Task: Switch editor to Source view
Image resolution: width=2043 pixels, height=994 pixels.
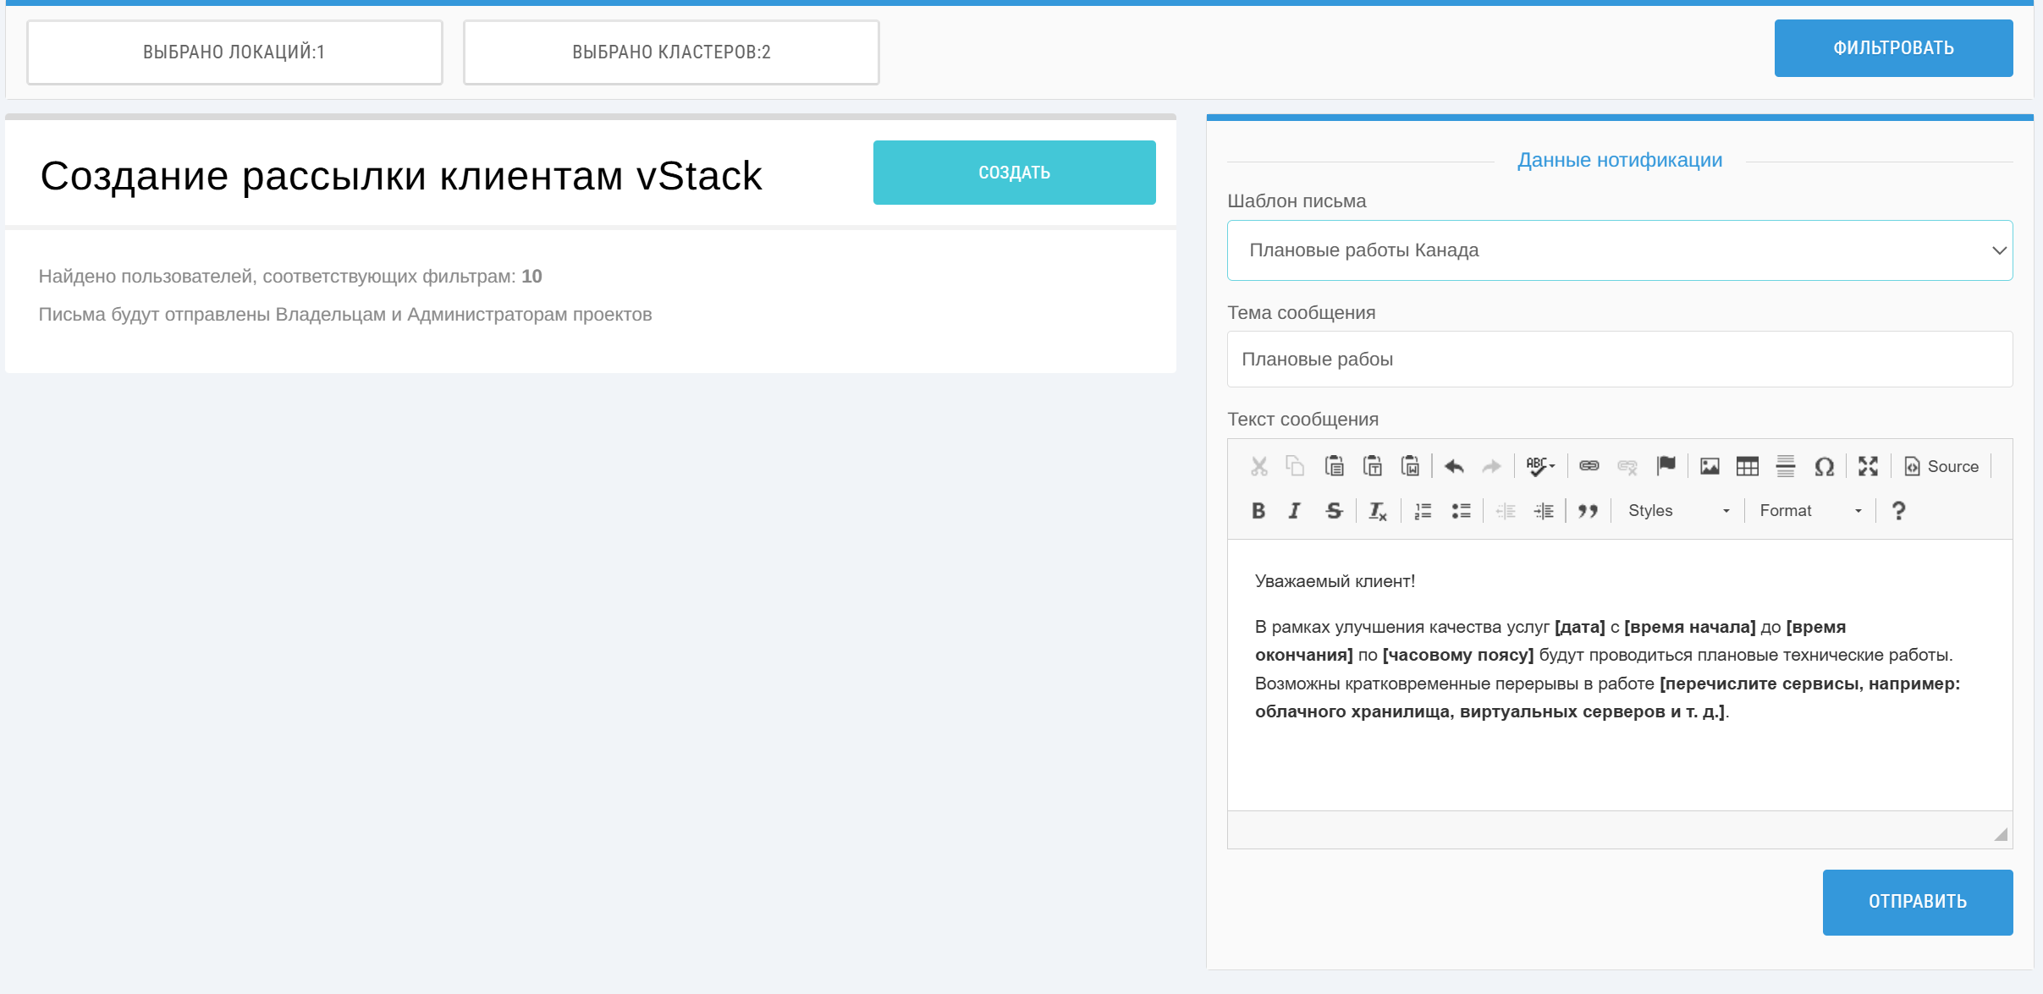Action: point(1941,466)
